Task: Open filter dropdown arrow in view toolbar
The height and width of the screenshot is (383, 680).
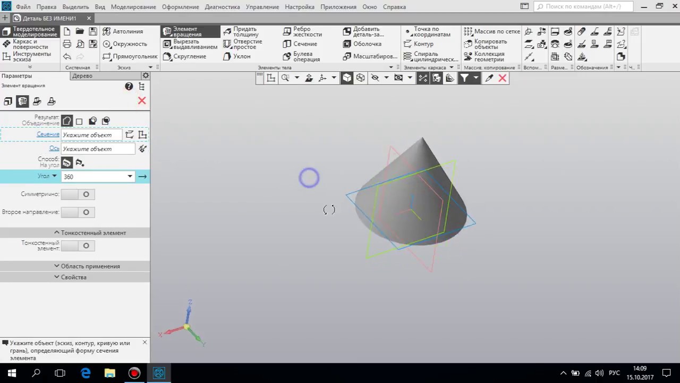Action: click(x=476, y=78)
